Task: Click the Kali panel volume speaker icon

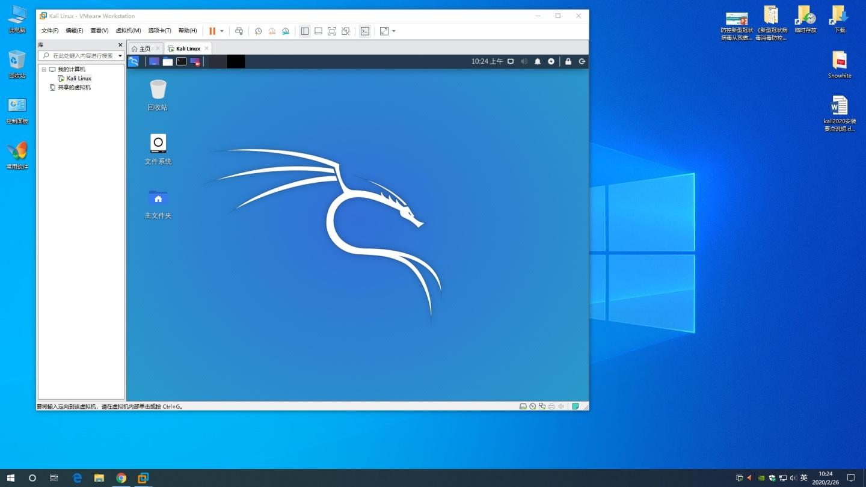Action: point(524,61)
